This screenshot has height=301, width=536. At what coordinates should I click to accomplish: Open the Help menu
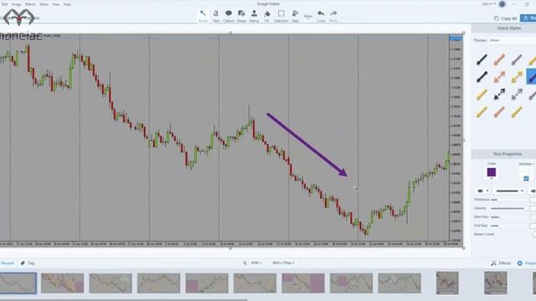click(67, 4)
